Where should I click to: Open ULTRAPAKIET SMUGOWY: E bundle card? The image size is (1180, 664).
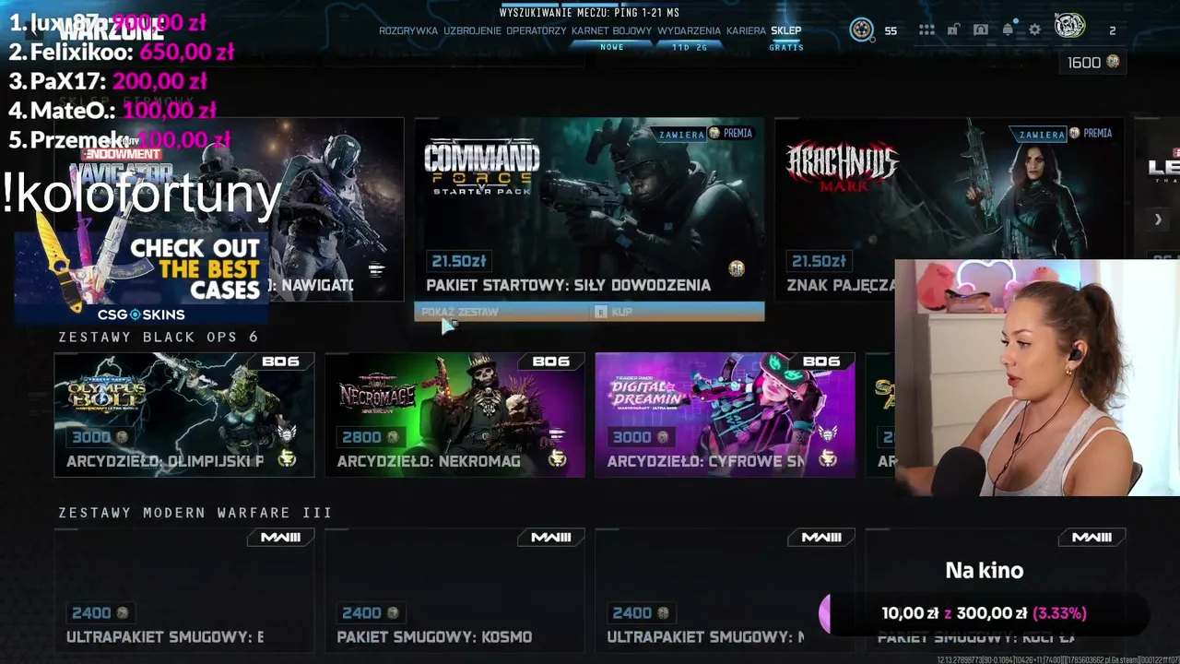coord(184,590)
